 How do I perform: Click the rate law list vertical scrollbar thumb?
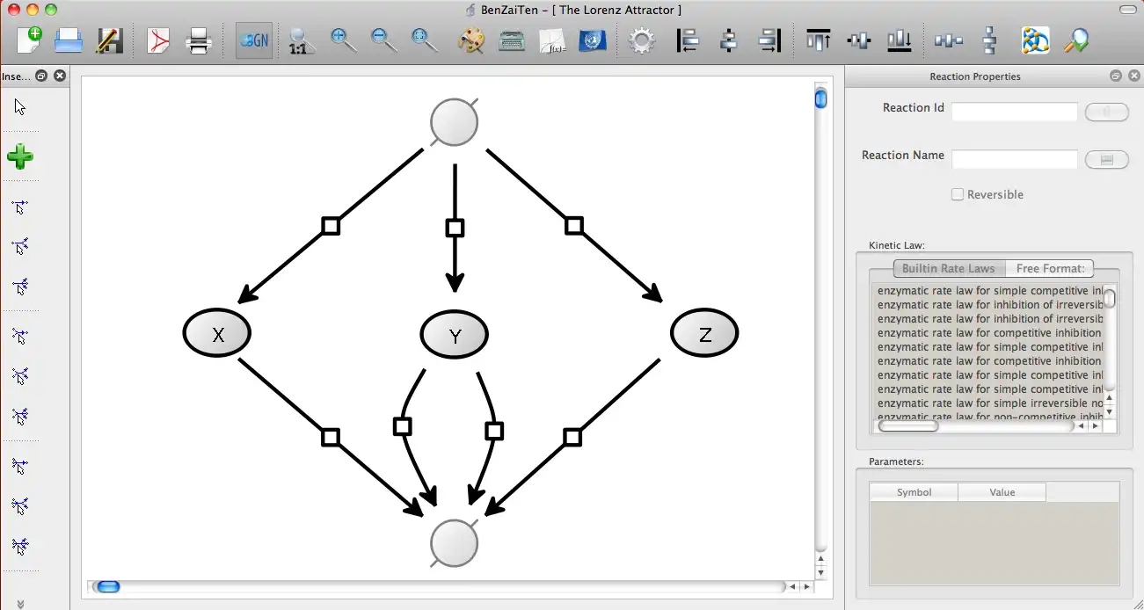coord(1110,298)
